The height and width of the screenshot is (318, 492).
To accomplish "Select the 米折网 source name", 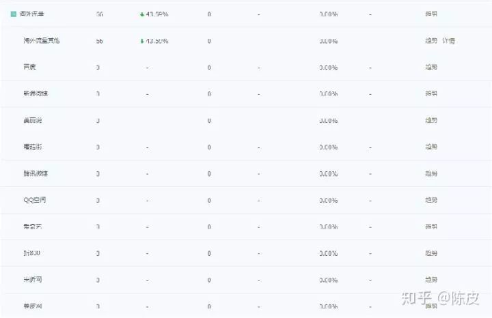I will [32, 280].
